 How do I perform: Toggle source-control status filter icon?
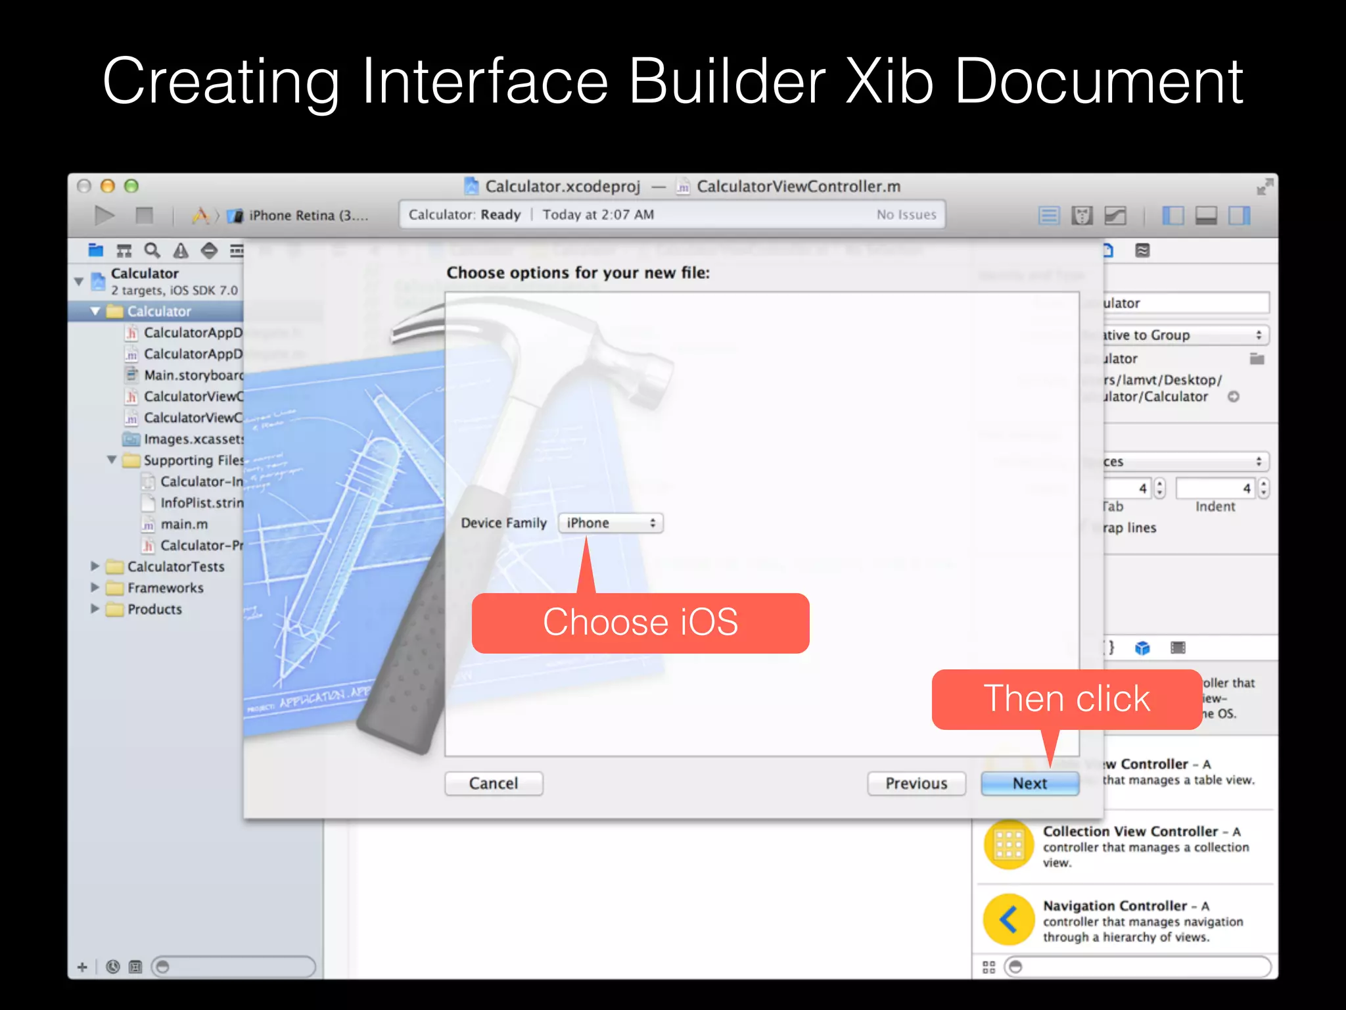click(x=135, y=967)
